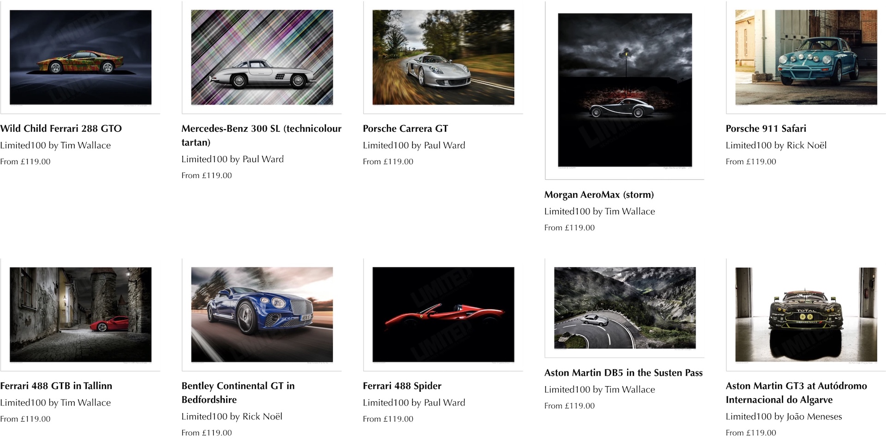Open the Ferrari 488 GTB in Tallinn title
Screen dimensions: 886x441
[56, 386]
